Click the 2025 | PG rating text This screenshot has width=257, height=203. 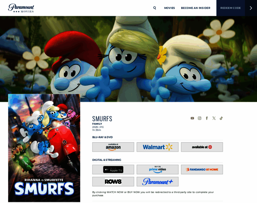[x=98, y=127]
